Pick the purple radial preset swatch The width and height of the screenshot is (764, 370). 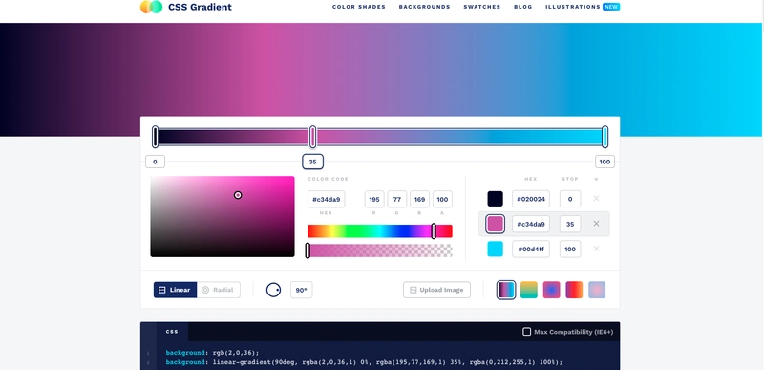click(x=552, y=290)
